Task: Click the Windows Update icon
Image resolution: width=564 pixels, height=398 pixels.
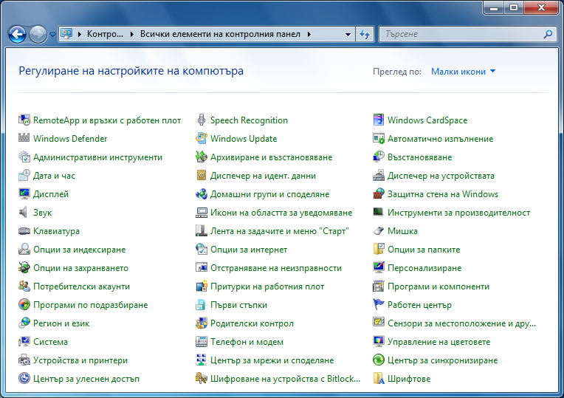Action: pos(202,139)
